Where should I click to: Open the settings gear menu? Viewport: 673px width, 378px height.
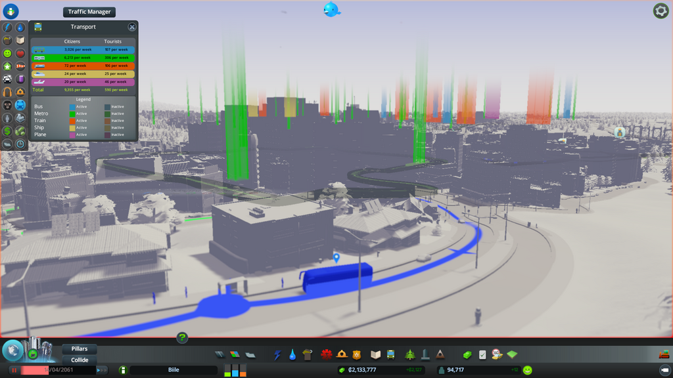661,10
